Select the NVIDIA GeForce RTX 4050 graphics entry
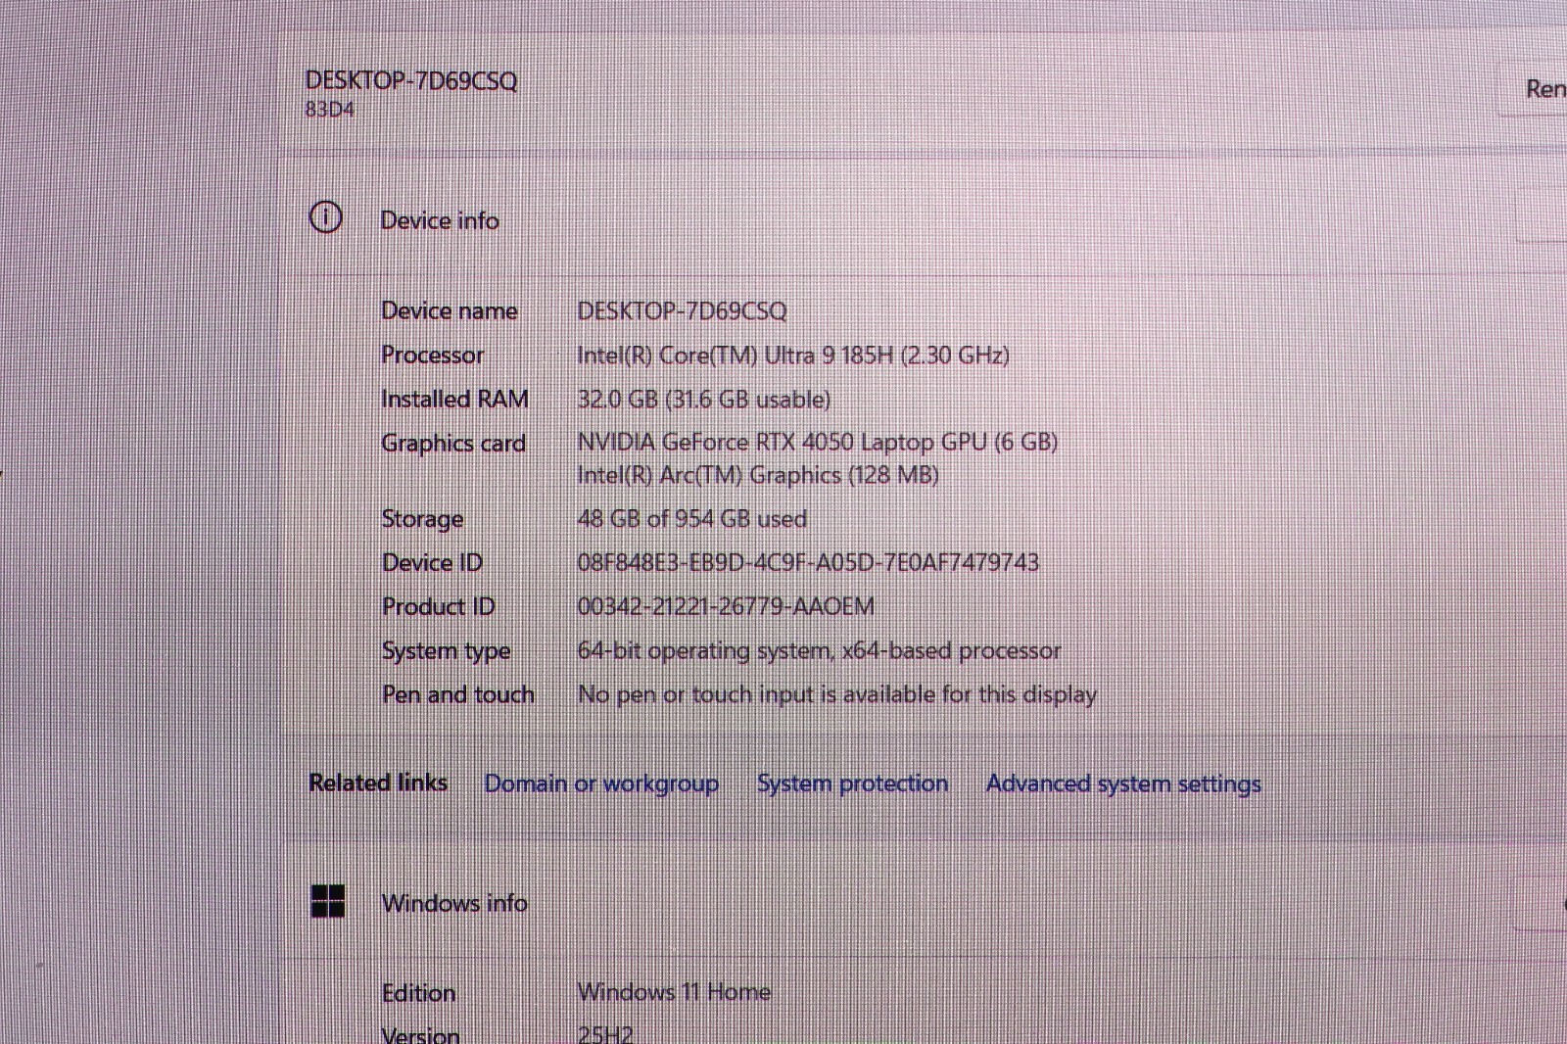This screenshot has width=1567, height=1044. tap(818, 443)
